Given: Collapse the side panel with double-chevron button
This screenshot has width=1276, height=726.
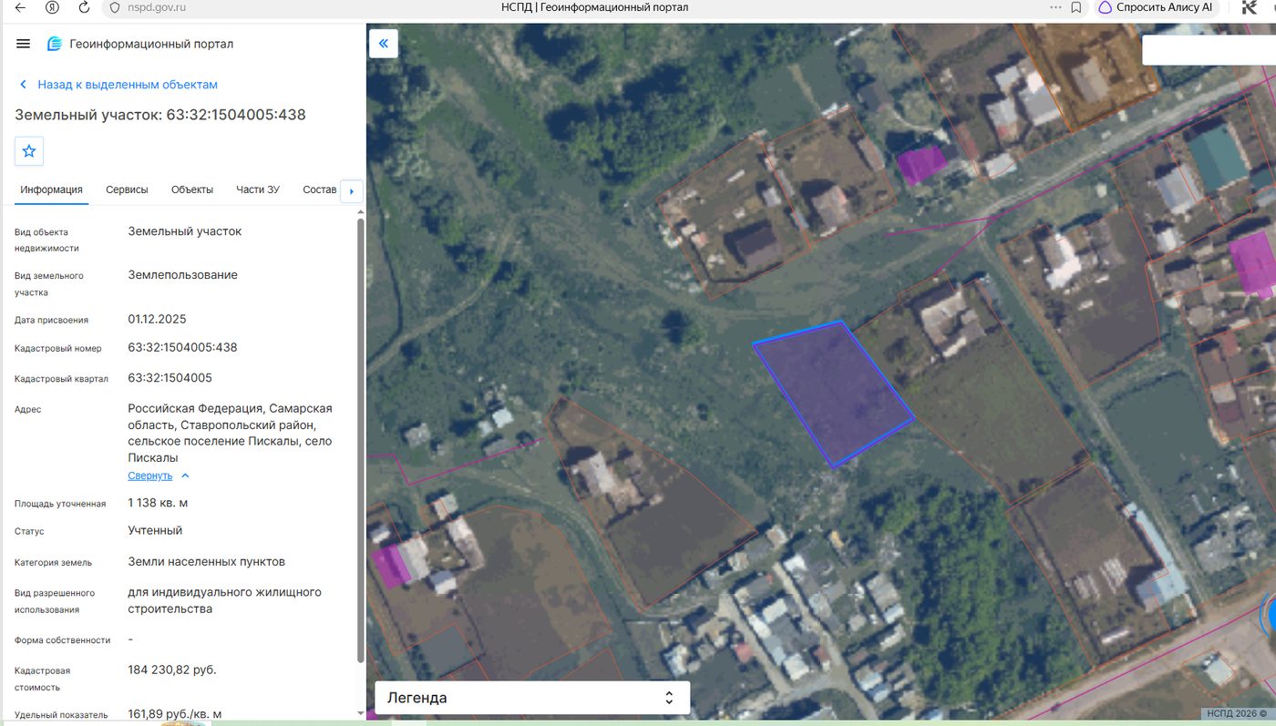Looking at the screenshot, I should pyautogui.click(x=383, y=43).
